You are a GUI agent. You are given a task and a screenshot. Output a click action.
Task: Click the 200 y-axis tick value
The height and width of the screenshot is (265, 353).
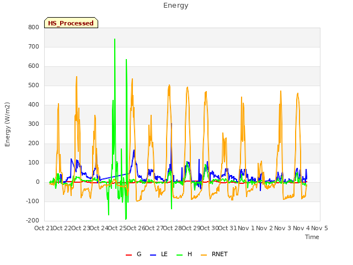coord(34,144)
